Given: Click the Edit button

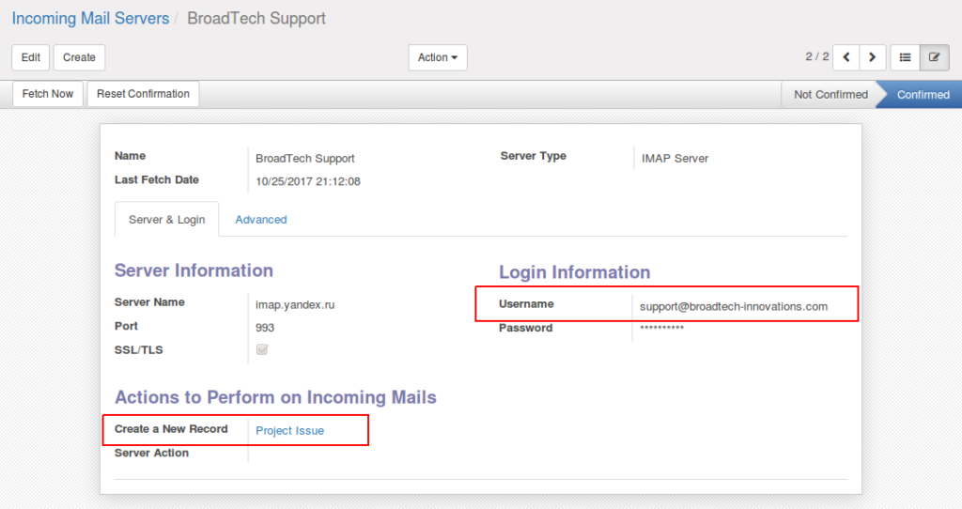Looking at the screenshot, I should (31, 57).
